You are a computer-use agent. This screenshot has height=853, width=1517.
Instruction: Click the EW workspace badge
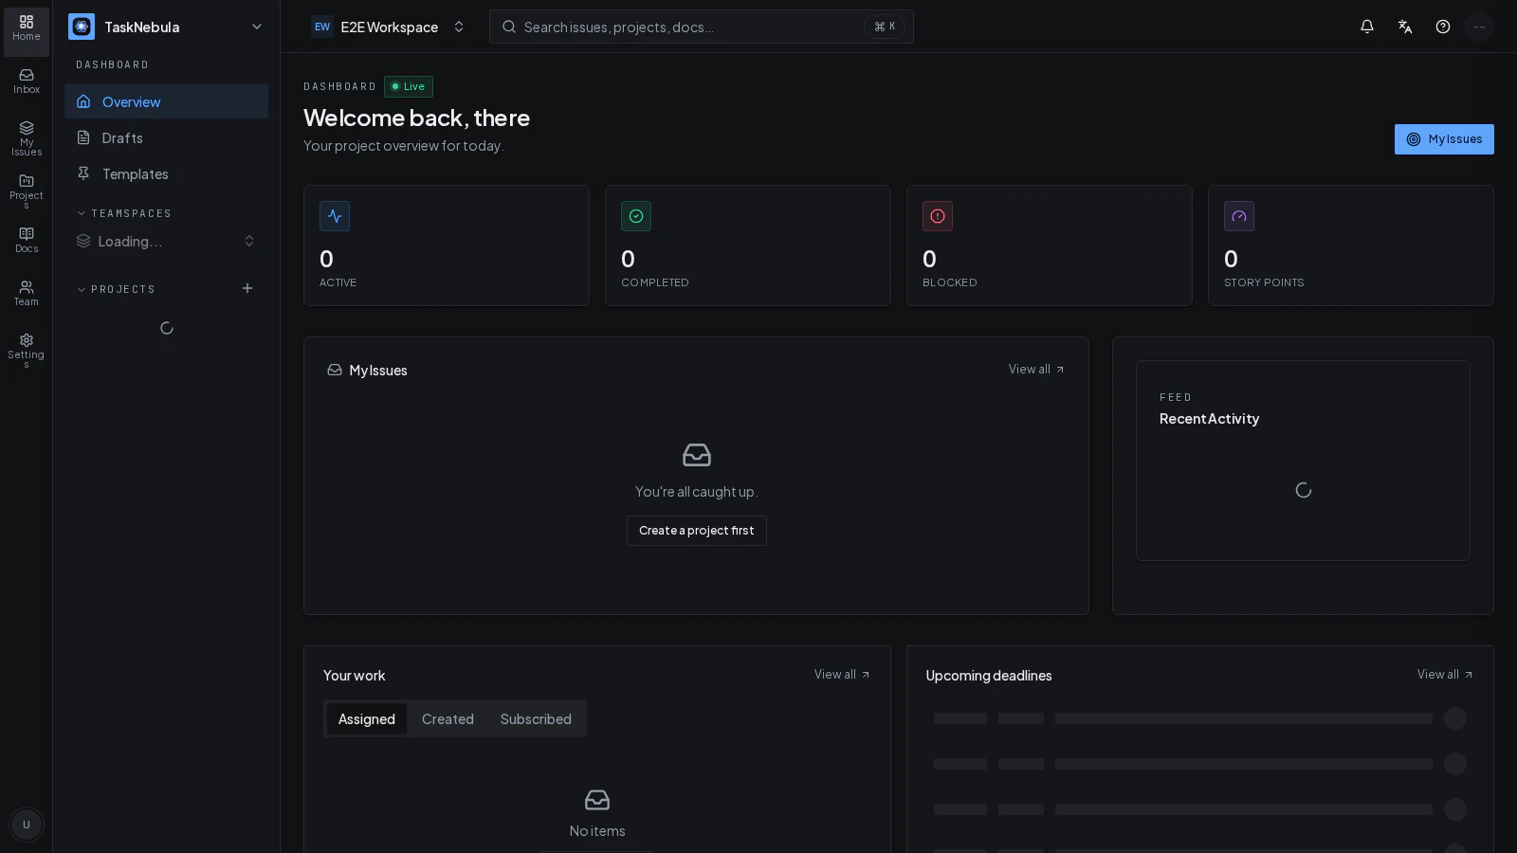[x=322, y=27]
